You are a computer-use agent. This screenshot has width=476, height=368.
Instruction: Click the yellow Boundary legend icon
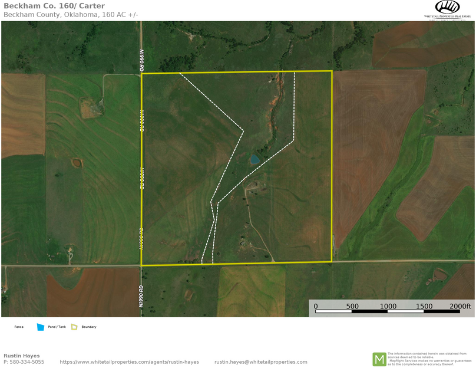(75, 327)
